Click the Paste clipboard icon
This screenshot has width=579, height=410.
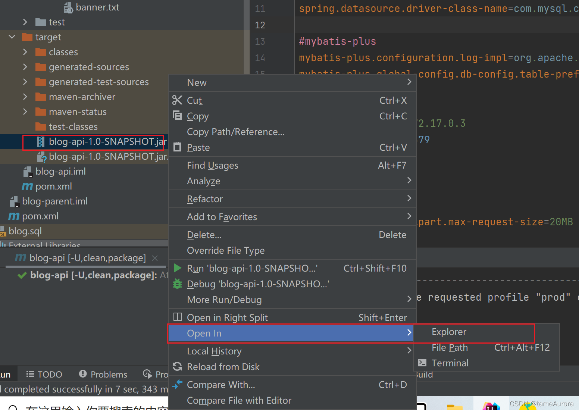(x=177, y=147)
